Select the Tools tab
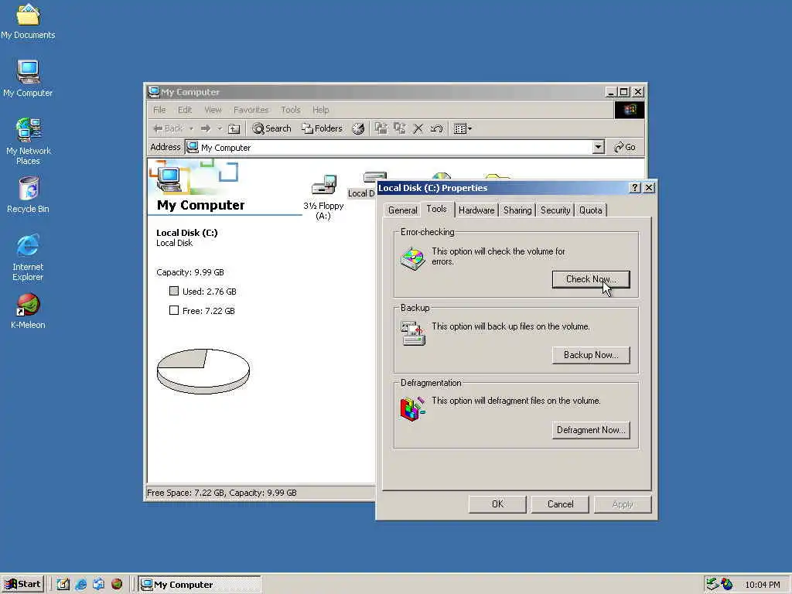 pyautogui.click(x=436, y=209)
